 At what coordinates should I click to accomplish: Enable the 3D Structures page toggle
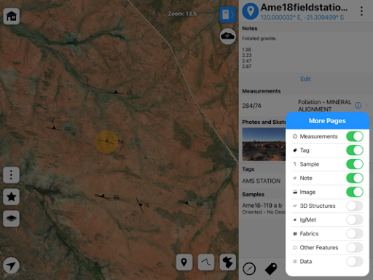tap(355, 206)
